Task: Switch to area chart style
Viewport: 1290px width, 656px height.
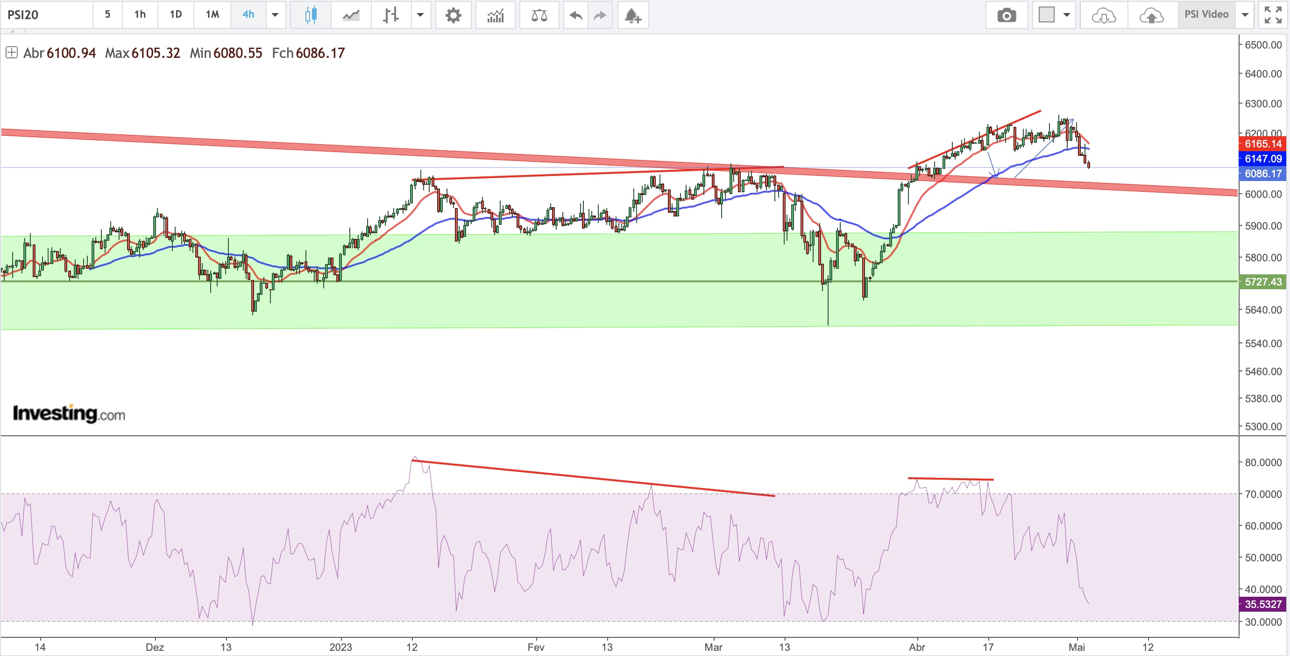Action: 351,15
